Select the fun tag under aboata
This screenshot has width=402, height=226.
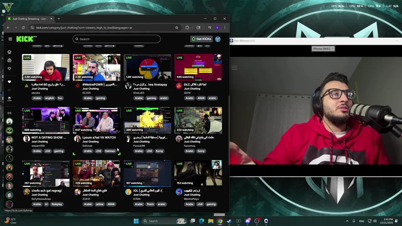tap(60, 98)
